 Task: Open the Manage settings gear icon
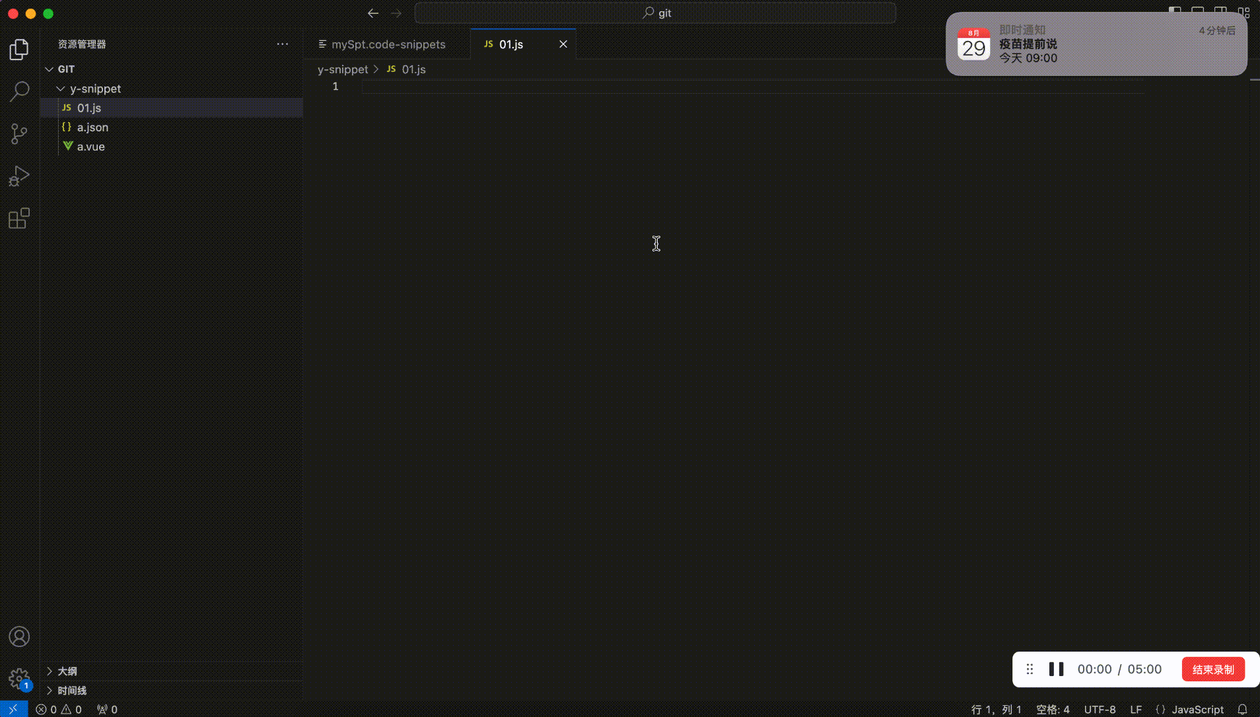19,679
